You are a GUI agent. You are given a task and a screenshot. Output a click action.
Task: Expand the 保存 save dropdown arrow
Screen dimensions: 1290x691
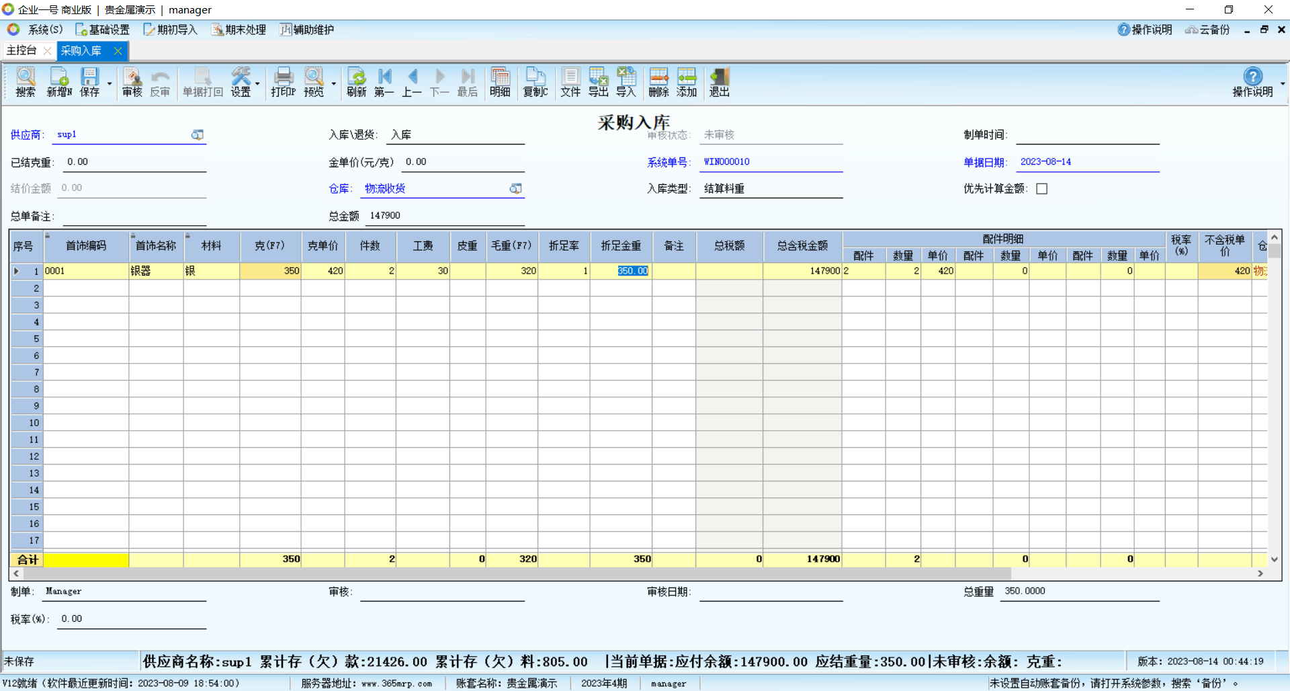coord(110,84)
